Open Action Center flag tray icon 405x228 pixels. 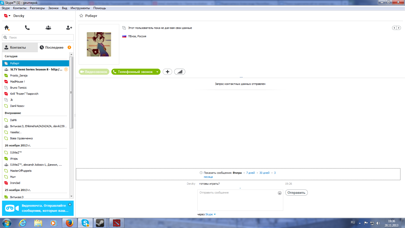366,223
